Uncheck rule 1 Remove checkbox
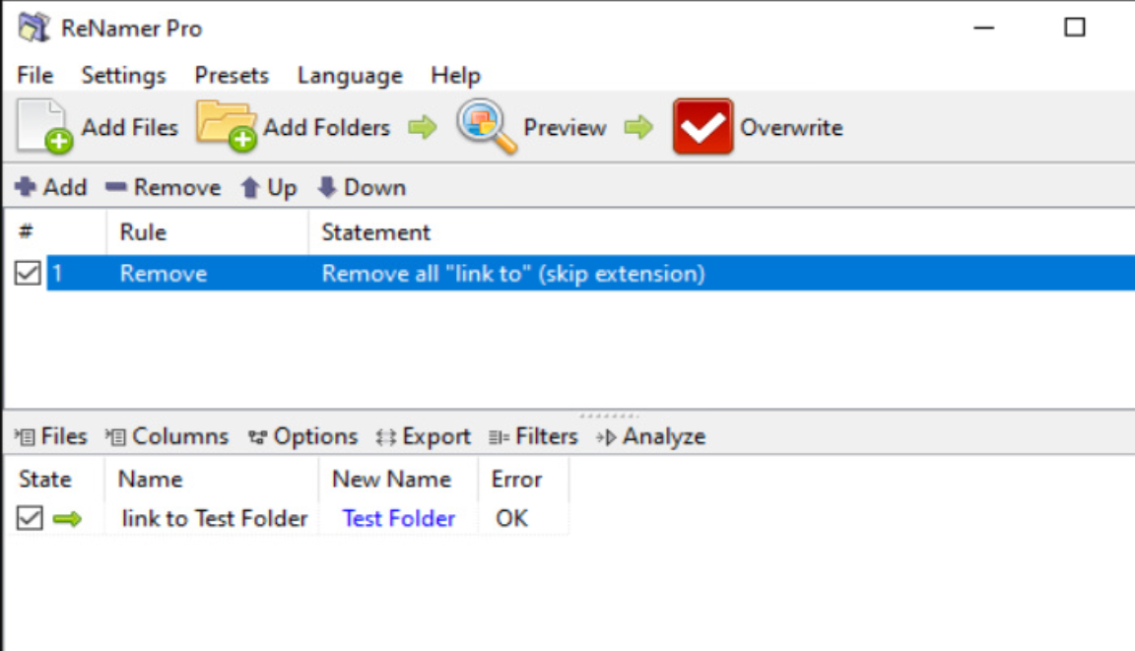The image size is (1135, 651). point(28,273)
